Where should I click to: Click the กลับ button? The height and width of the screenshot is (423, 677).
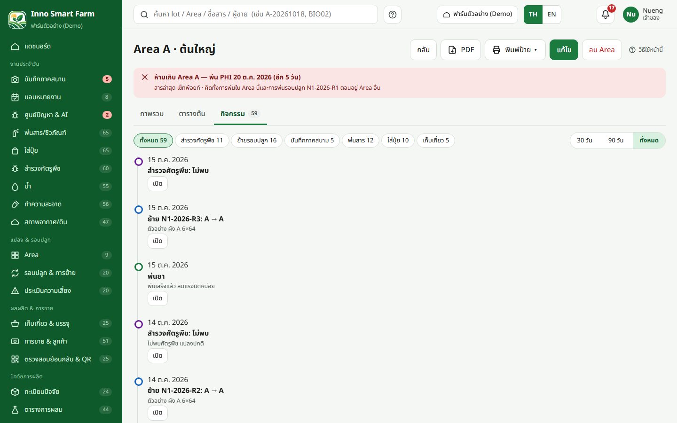pyautogui.click(x=423, y=50)
